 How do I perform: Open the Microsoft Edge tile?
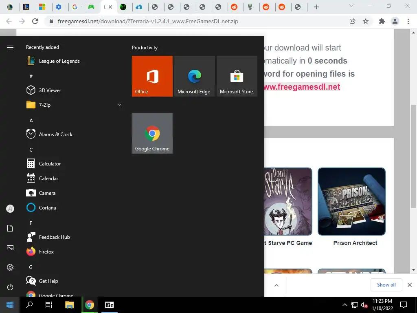(x=194, y=76)
